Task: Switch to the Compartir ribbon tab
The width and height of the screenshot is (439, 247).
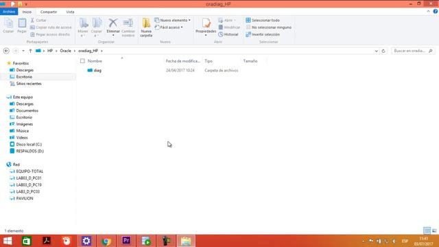Action: [x=49, y=12]
